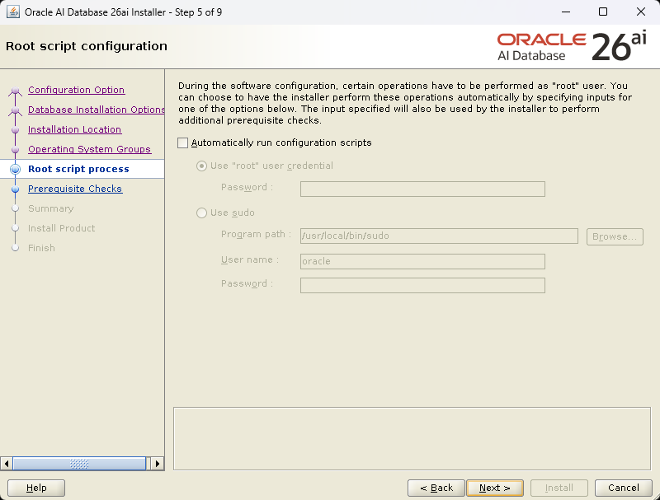Click the Oracle AI Database 26ai logo
Viewport: 660px width, 500px height.
pyautogui.click(x=572, y=47)
